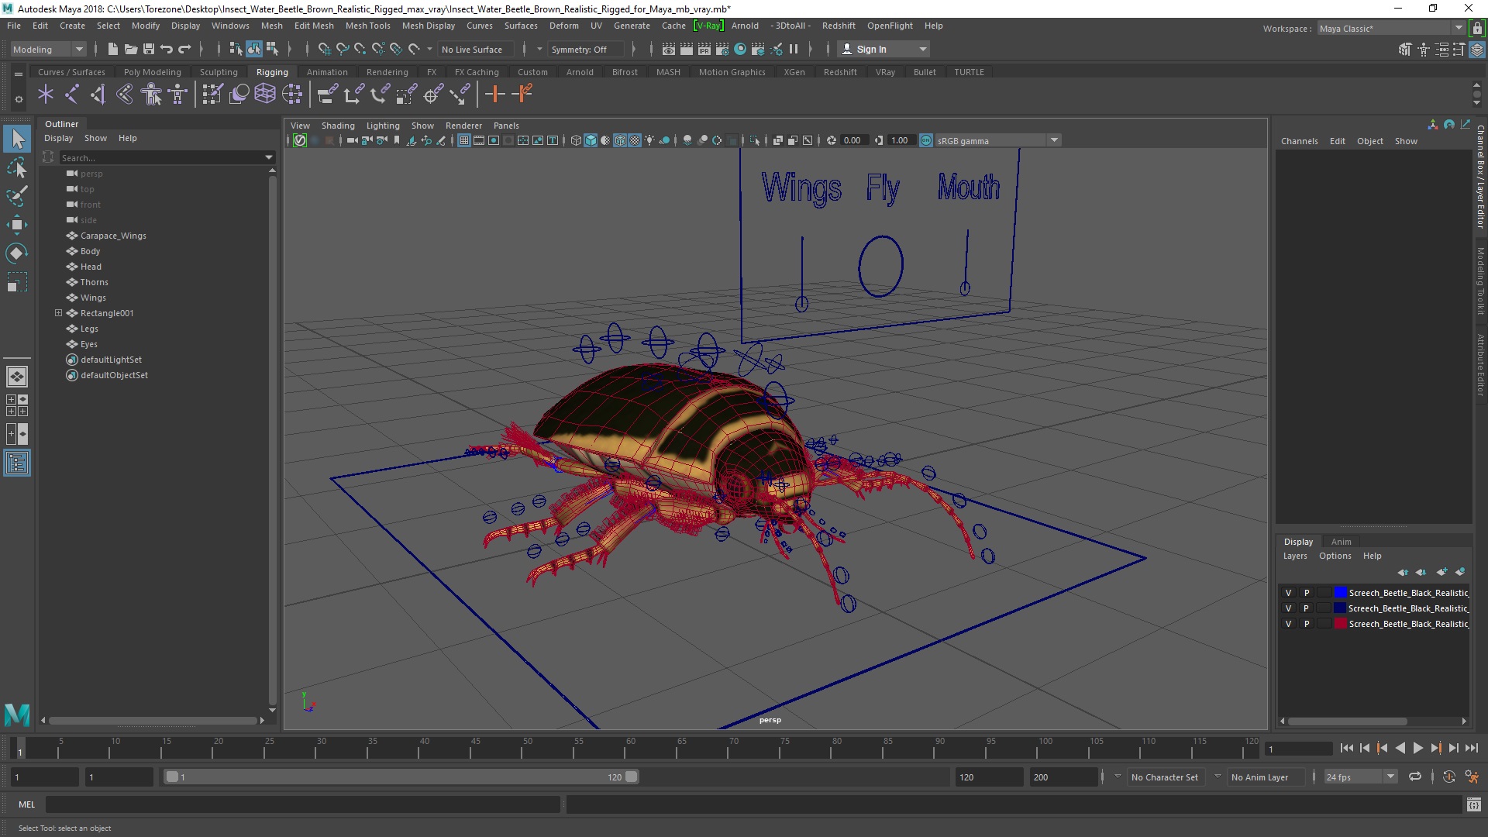Click the Create IK Handle shelf icon
Image resolution: width=1488 pixels, height=837 pixels.
(x=98, y=95)
